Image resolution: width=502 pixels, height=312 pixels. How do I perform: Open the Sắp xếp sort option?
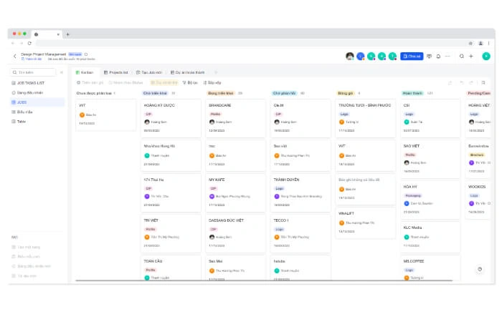tap(212, 82)
